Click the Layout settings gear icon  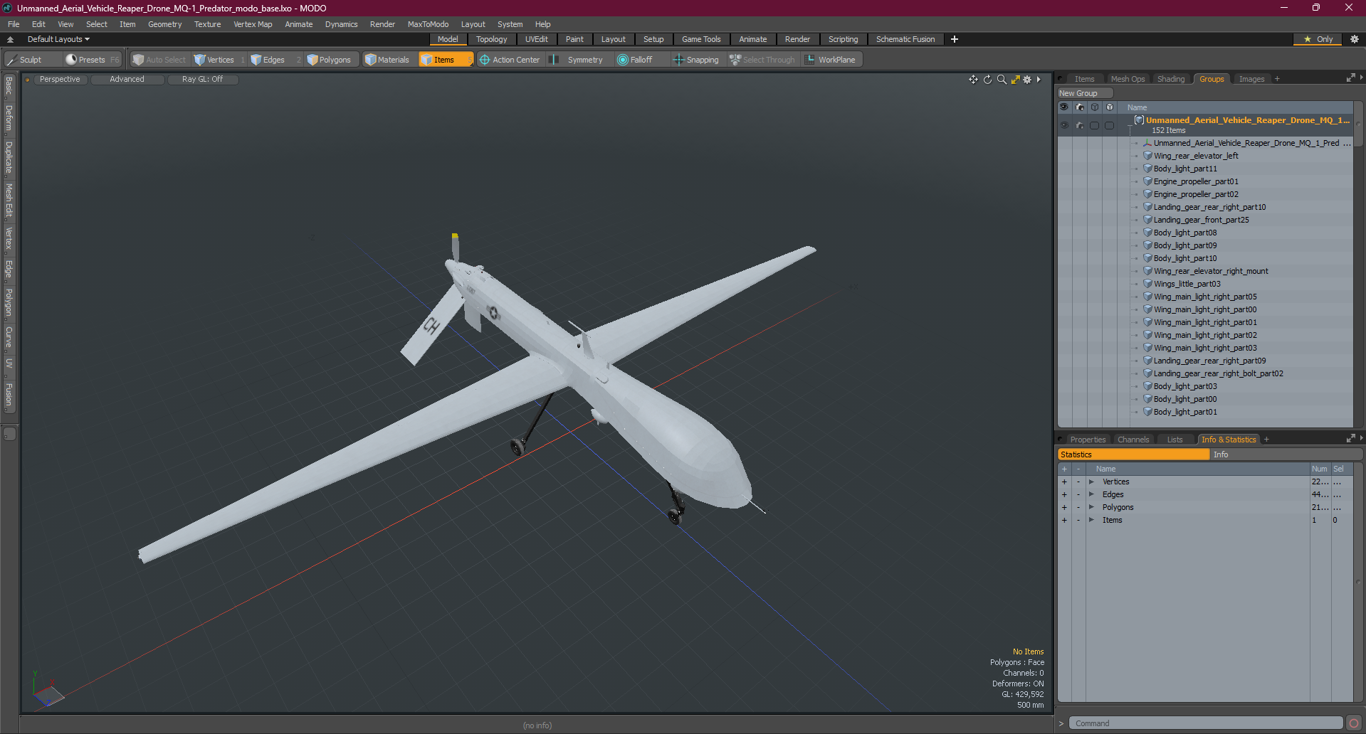pyautogui.click(x=1354, y=39)
